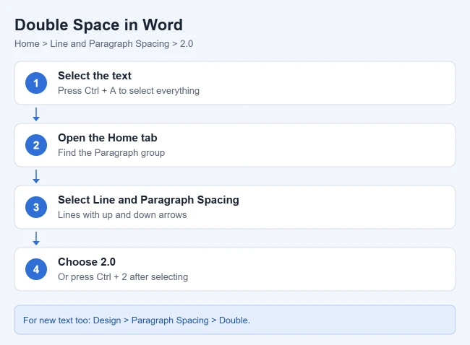Click the 'Double Space in Word' heading

coord(98,25)
